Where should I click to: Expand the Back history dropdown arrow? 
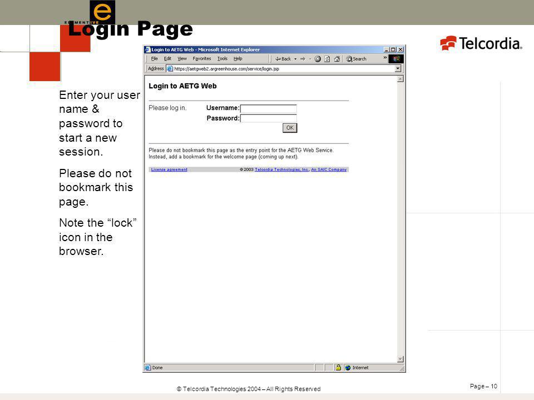click(295, 59)
